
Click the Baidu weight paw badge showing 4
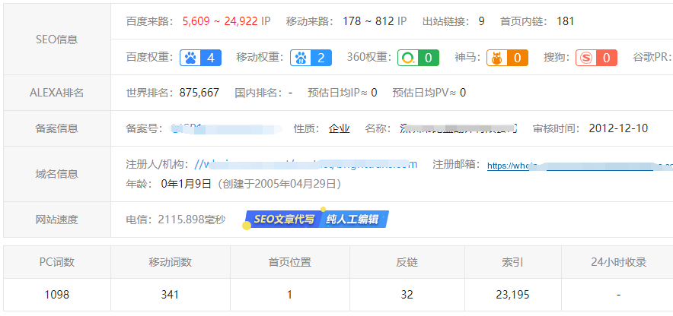pos(200,58)
